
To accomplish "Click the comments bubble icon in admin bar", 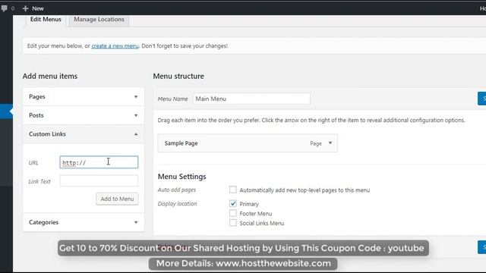I will tap(4, 8).
